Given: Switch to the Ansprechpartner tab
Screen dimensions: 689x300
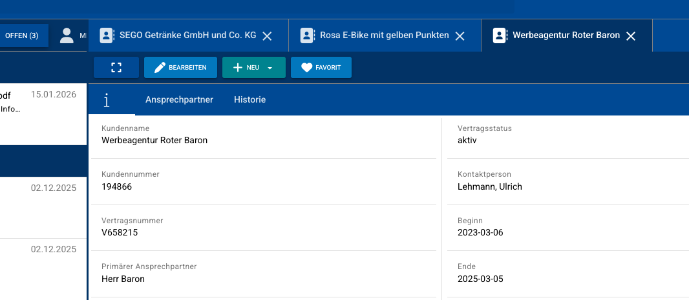Looking at the screenshot, I should click(x=179, y=100).
